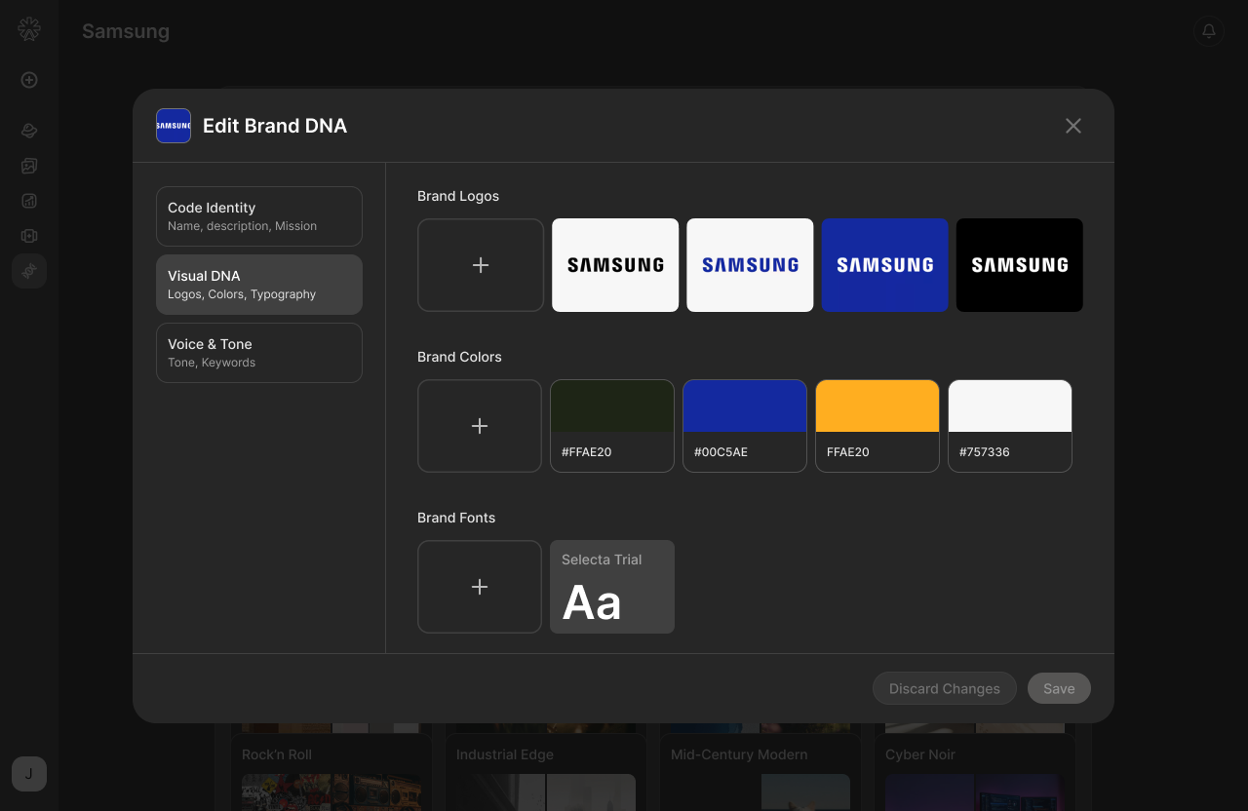The height and width of the screenshot is (811, 1248).
Task: Click the plus circle icon in sidebar
Action: click(x=29, y=80)
